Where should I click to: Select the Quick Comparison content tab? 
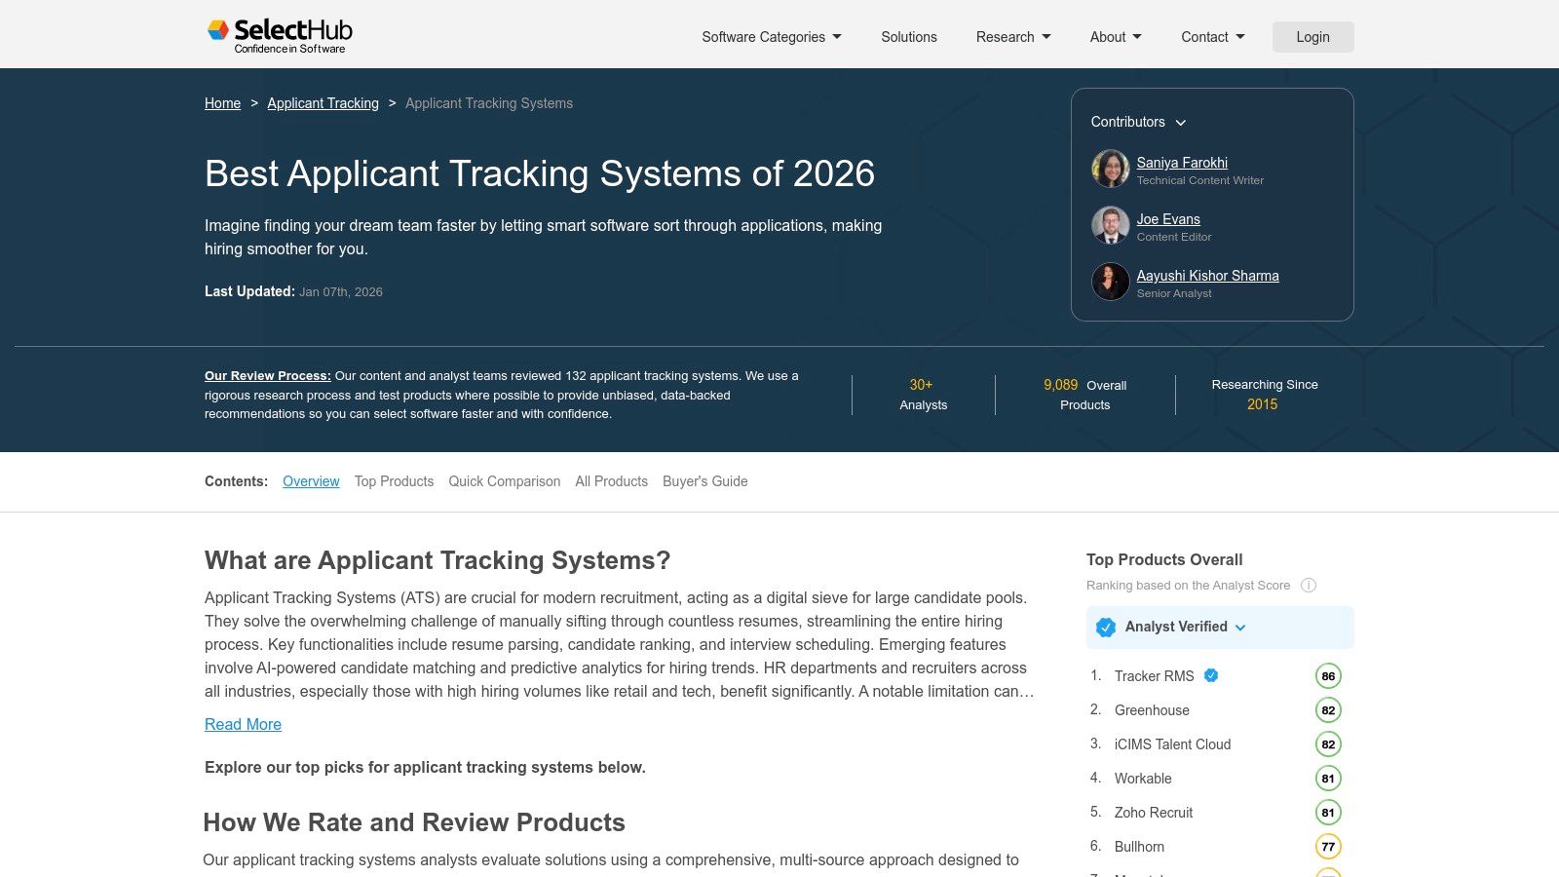(504, 480)
